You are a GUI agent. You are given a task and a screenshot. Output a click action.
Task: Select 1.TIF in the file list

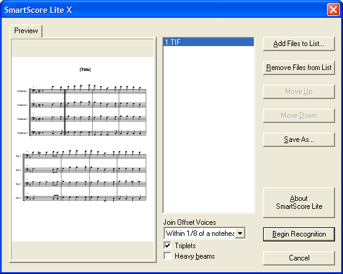point(208,42)
